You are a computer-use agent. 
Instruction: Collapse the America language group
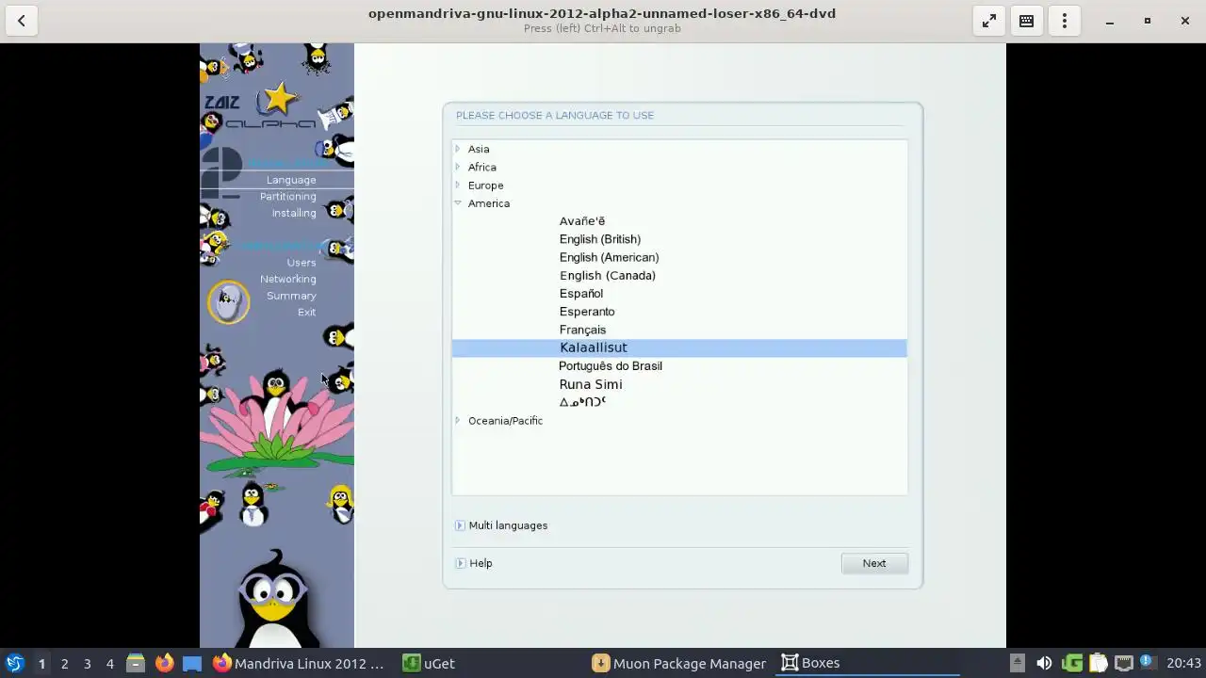coord(458,203)
